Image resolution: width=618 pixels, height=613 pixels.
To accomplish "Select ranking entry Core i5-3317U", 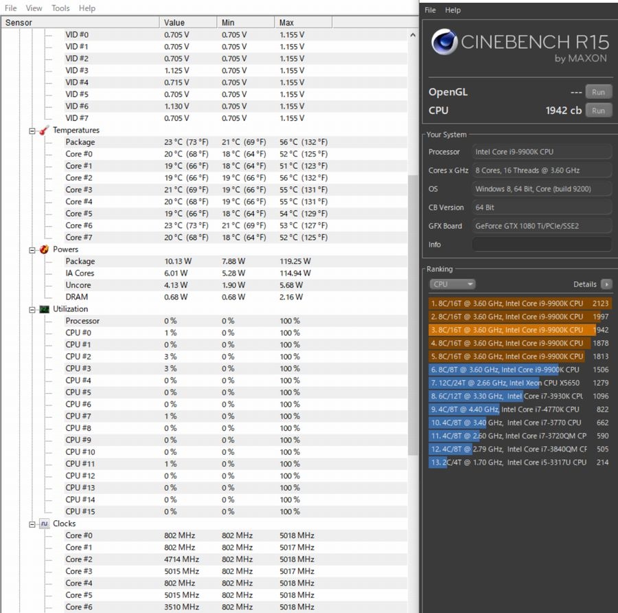I will coord(520,462).
